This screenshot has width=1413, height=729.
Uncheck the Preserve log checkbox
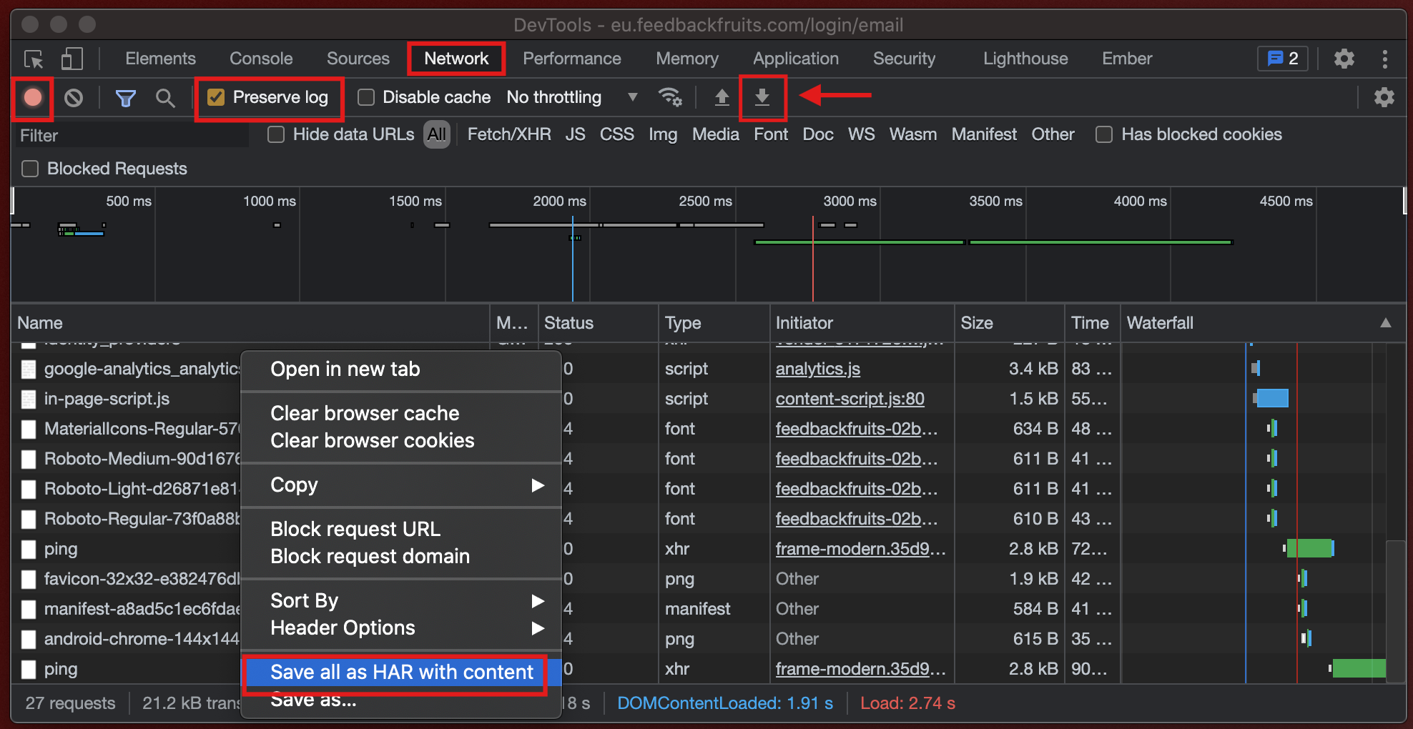pos(216,97)
